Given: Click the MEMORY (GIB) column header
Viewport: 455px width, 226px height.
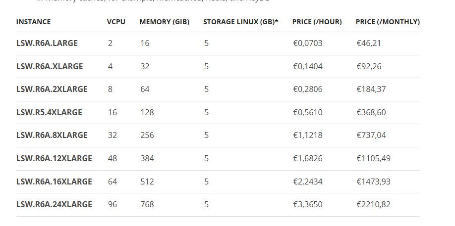Looking at the screenshot, I should 165,22.
